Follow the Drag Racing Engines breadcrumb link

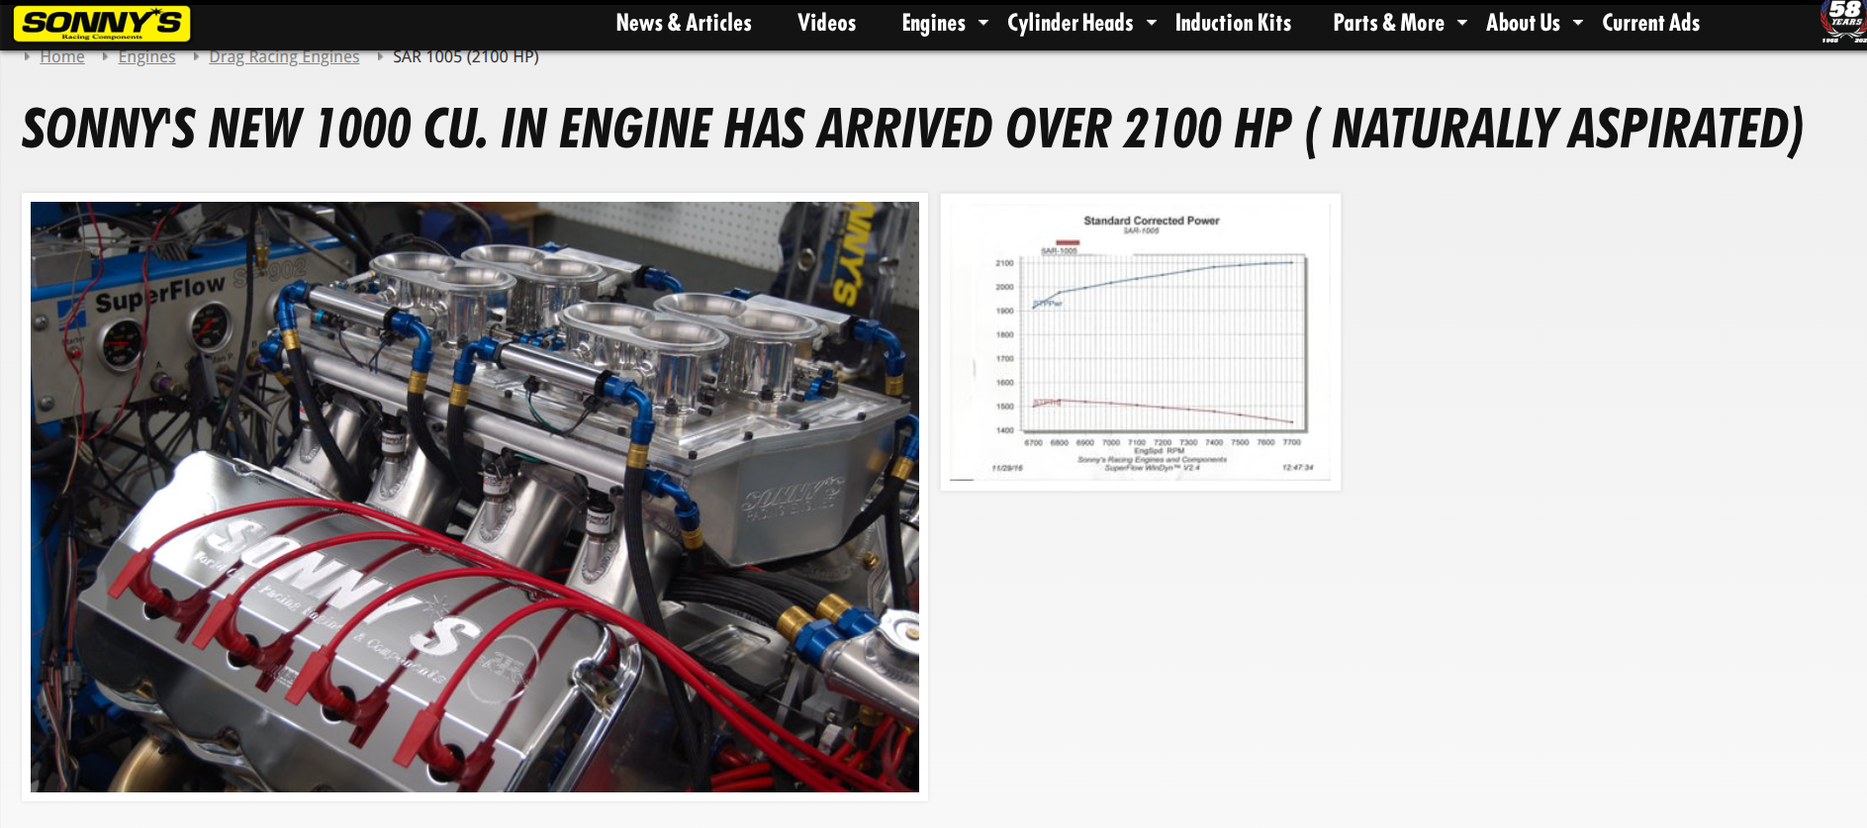(284, 56)
